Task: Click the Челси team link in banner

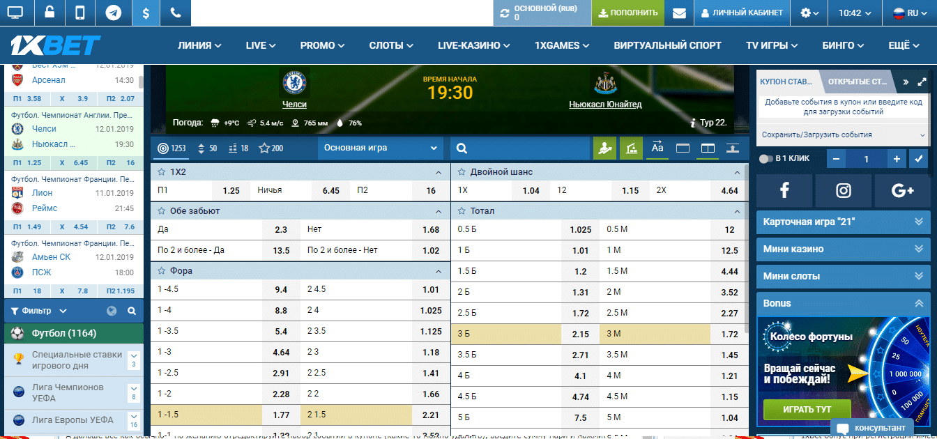Action: click(x=294, y=105)
